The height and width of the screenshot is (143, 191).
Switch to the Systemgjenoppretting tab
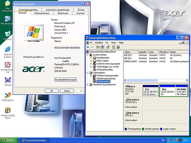[28, 10]
